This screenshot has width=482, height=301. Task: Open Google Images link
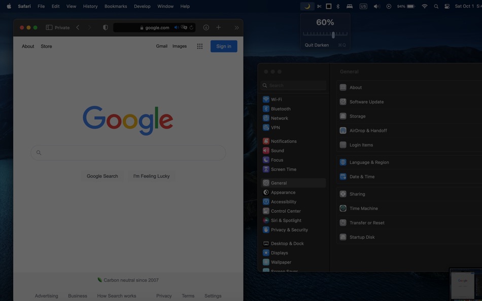(180, 46)
